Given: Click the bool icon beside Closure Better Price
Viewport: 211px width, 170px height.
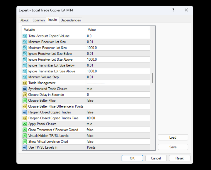Looking at the screenshot, I should pyautogui.click(x=25, y=101).
